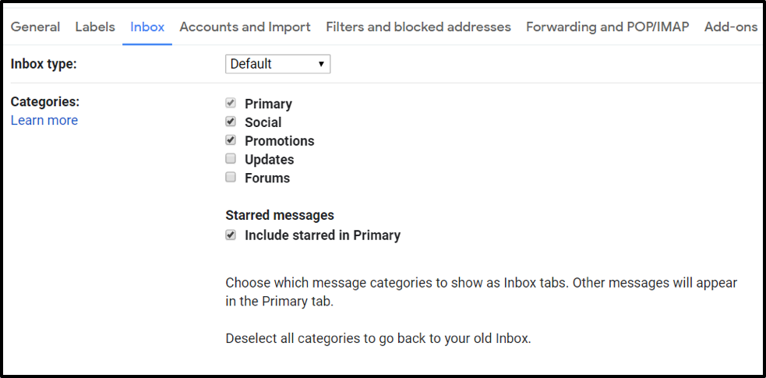Switch to the Add-ons tab
Viewport: 766px width, 378px height.
[730, 26]
